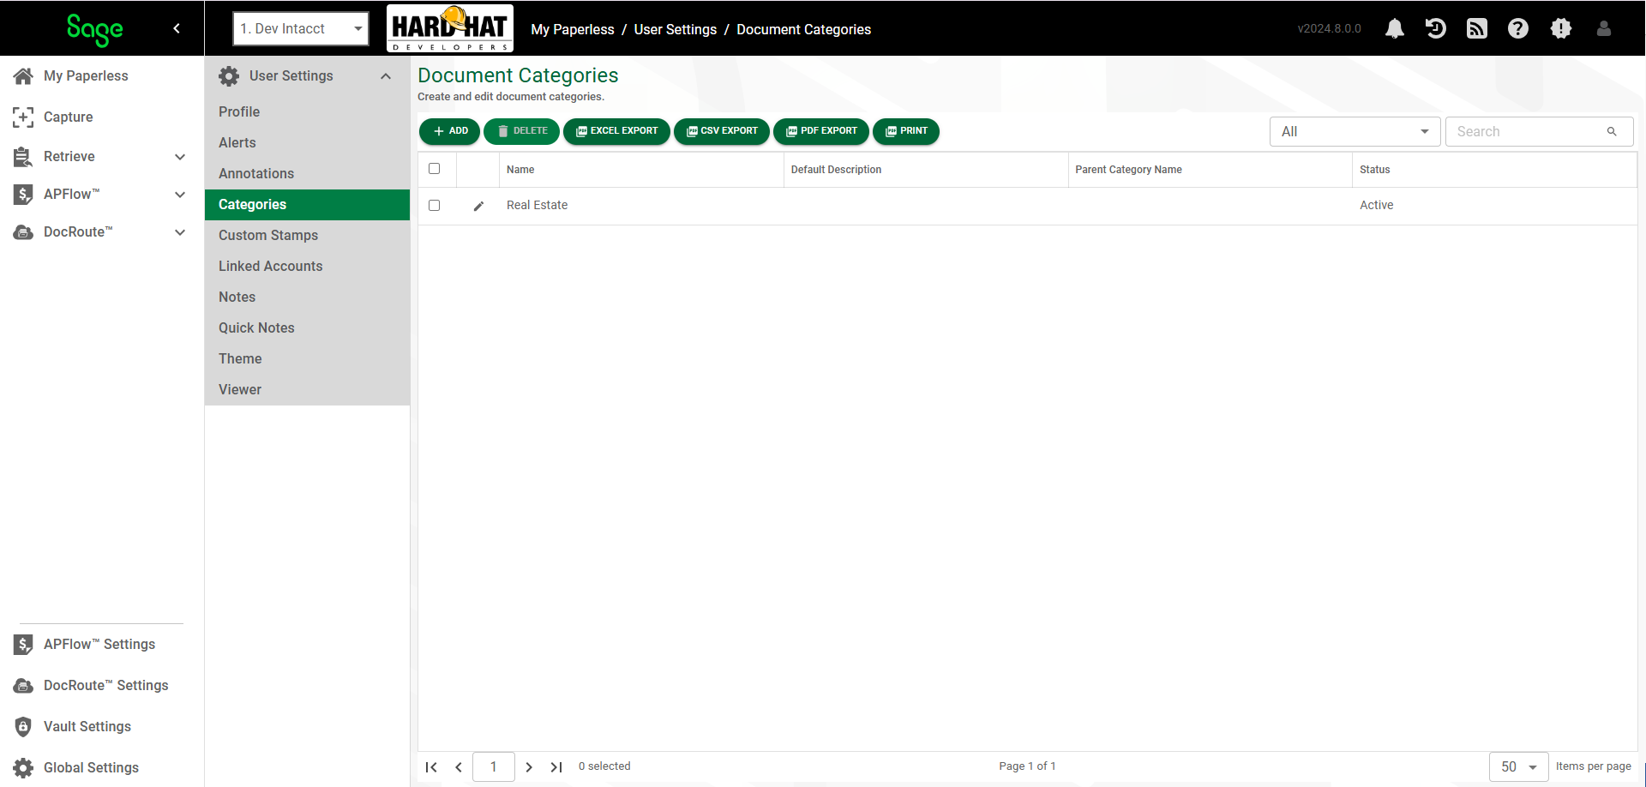Image resolution: width=1646 pixels, height=787 pixels.
Task: Open Notes settings
Action: point(307,297)
